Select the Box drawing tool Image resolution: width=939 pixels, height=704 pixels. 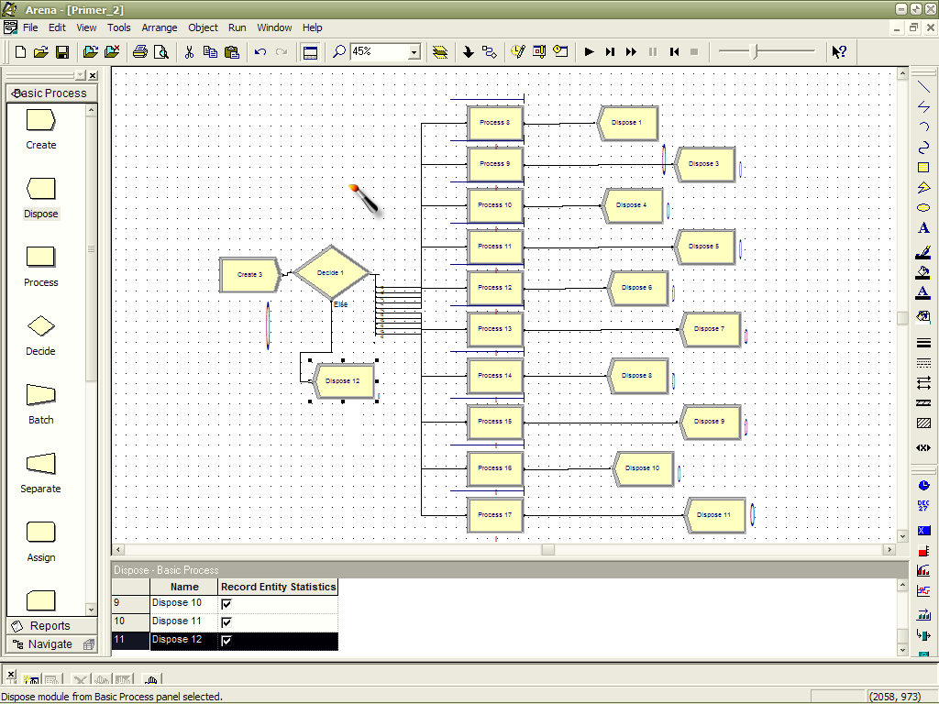click(x=923, y=168)
